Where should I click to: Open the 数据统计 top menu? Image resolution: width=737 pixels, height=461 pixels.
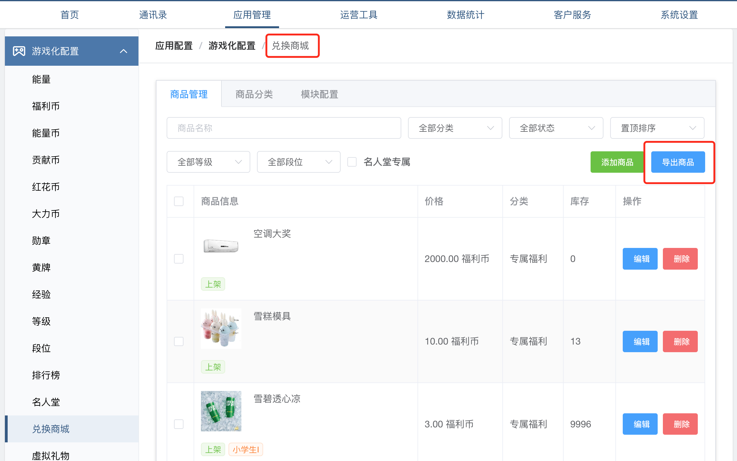(x=465, y=15)
